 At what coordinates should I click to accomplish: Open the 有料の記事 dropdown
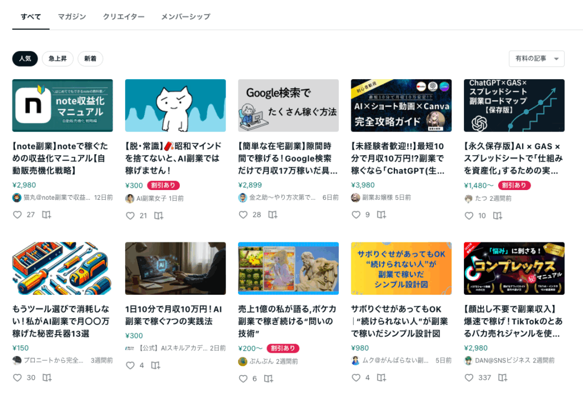(536, 59)
